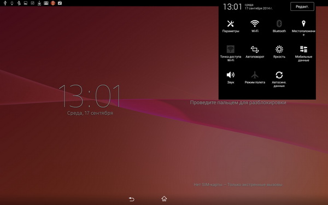328x205 pixels.
Task: Tap the 13:01 clock in quick settings
Action: pyautogui.click(x=232, y=7)
